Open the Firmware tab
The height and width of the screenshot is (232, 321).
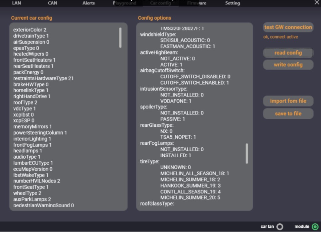pyautogui.click(x=197, y=3)
